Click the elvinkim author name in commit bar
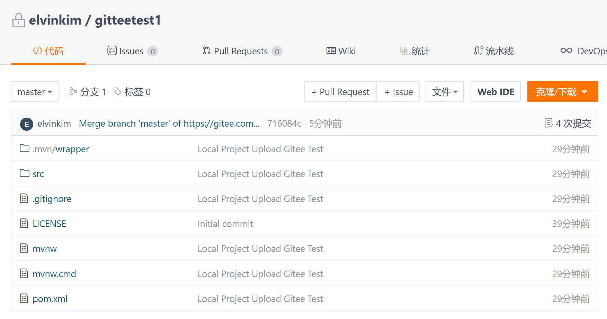The image size is (607, 319). pyautogui.click(x=54, y=124)
